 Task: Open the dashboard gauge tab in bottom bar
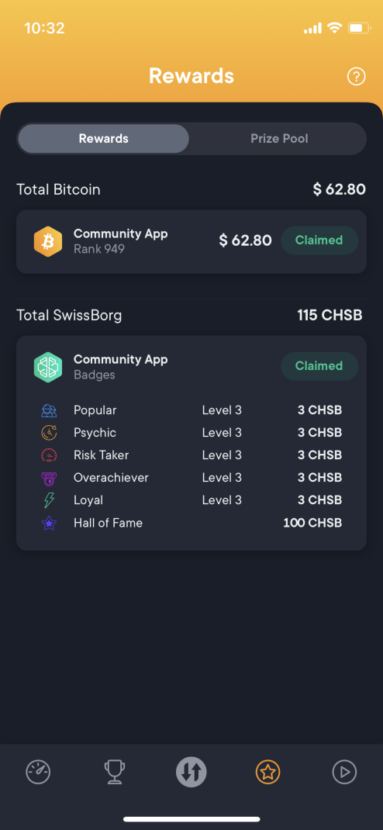38,773
